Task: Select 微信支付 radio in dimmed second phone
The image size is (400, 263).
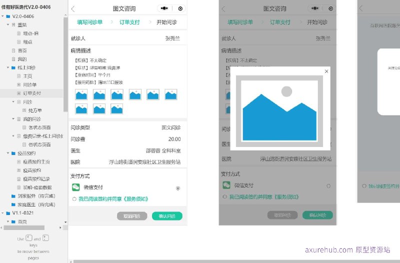Action: [328, 186]
